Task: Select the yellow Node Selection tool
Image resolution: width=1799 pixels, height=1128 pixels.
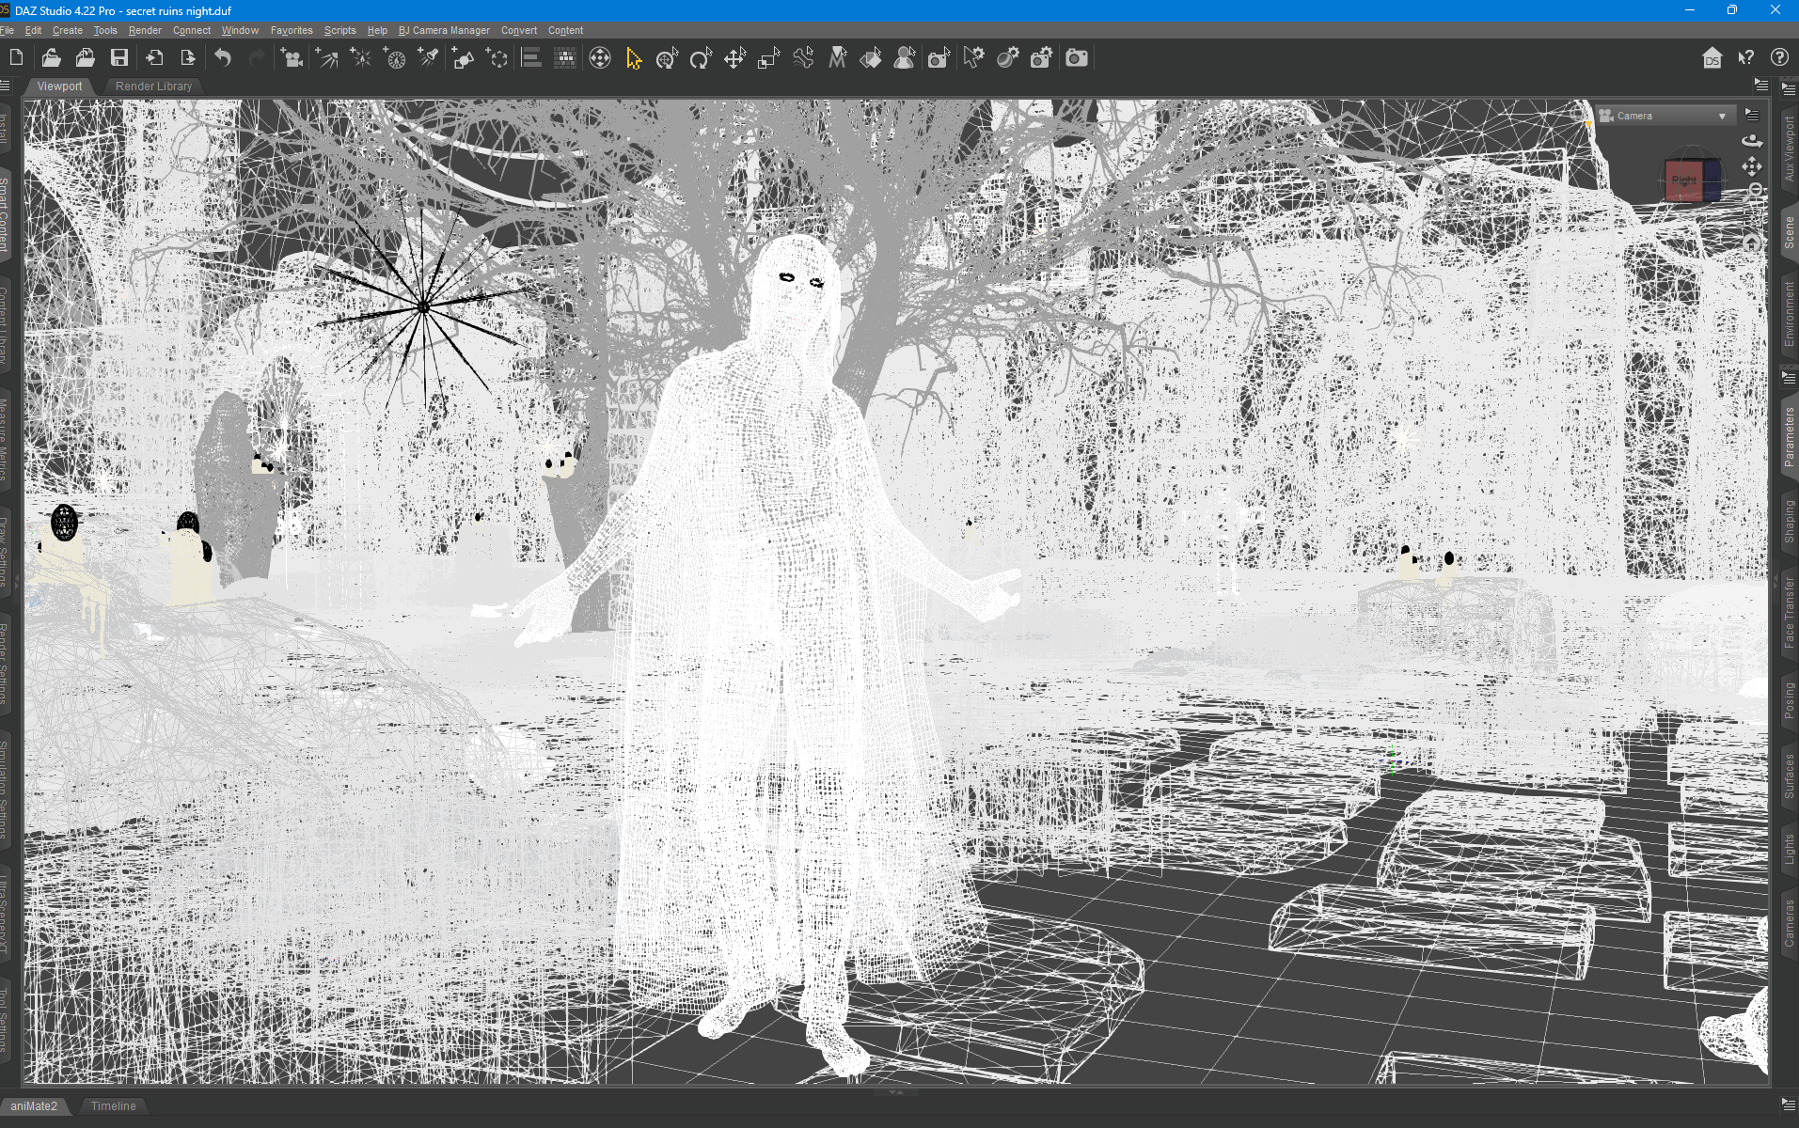Action: click(x=634, y=58)
